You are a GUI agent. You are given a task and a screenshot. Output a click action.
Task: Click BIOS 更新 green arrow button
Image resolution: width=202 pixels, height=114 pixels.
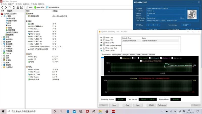(x=39, y=8)
